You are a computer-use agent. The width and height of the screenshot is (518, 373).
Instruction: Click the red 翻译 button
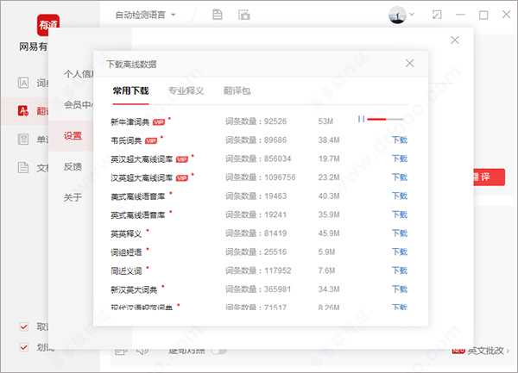point(489,177)
